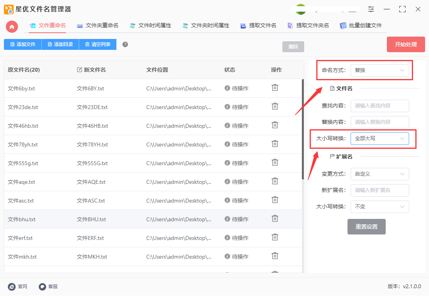Open the 官网 official website icon

pyautogui.click(x=12, y=287)
